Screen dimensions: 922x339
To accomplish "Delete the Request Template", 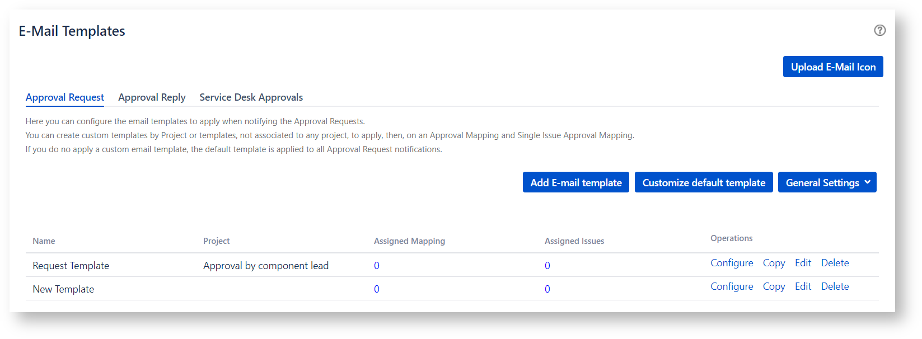I will 835,263.
